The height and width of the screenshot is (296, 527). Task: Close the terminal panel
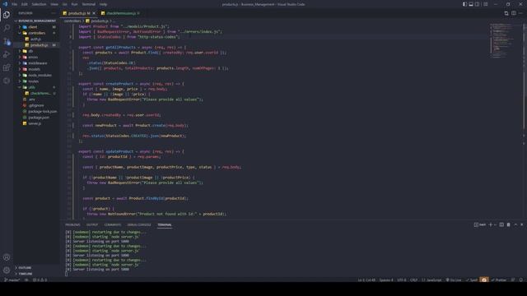tap(521, 224)
